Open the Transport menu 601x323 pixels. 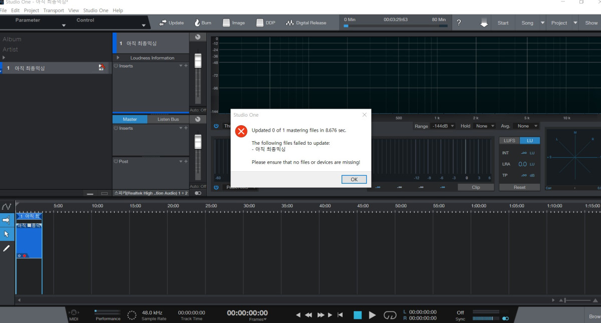point(54,11)
